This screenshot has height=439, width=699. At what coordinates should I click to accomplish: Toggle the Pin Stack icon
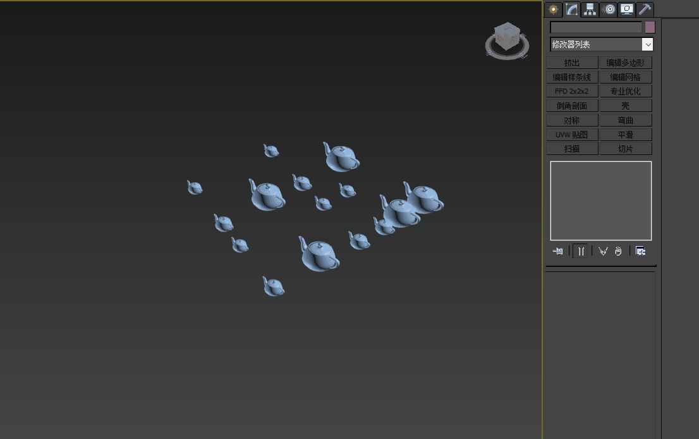pyautogui.click(x=557, y=251)
